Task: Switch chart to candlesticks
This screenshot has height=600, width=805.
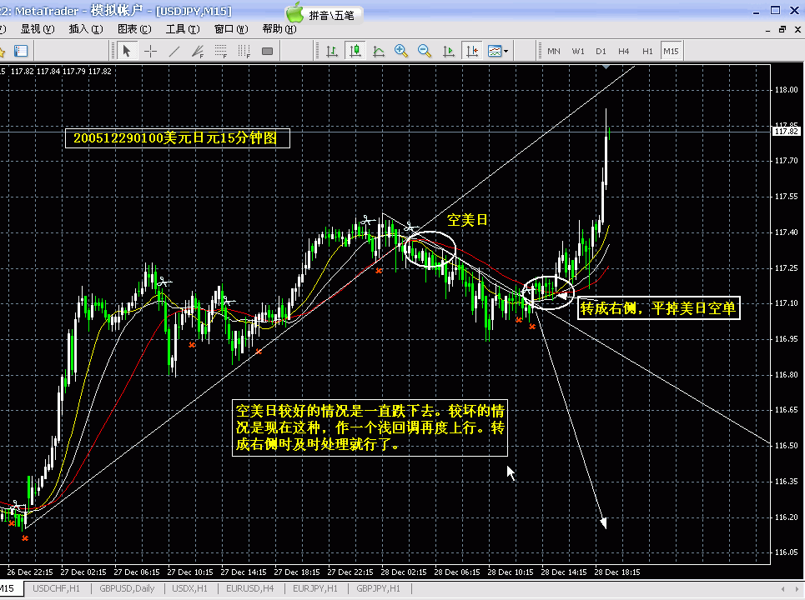Action: [x=355, y=51]
